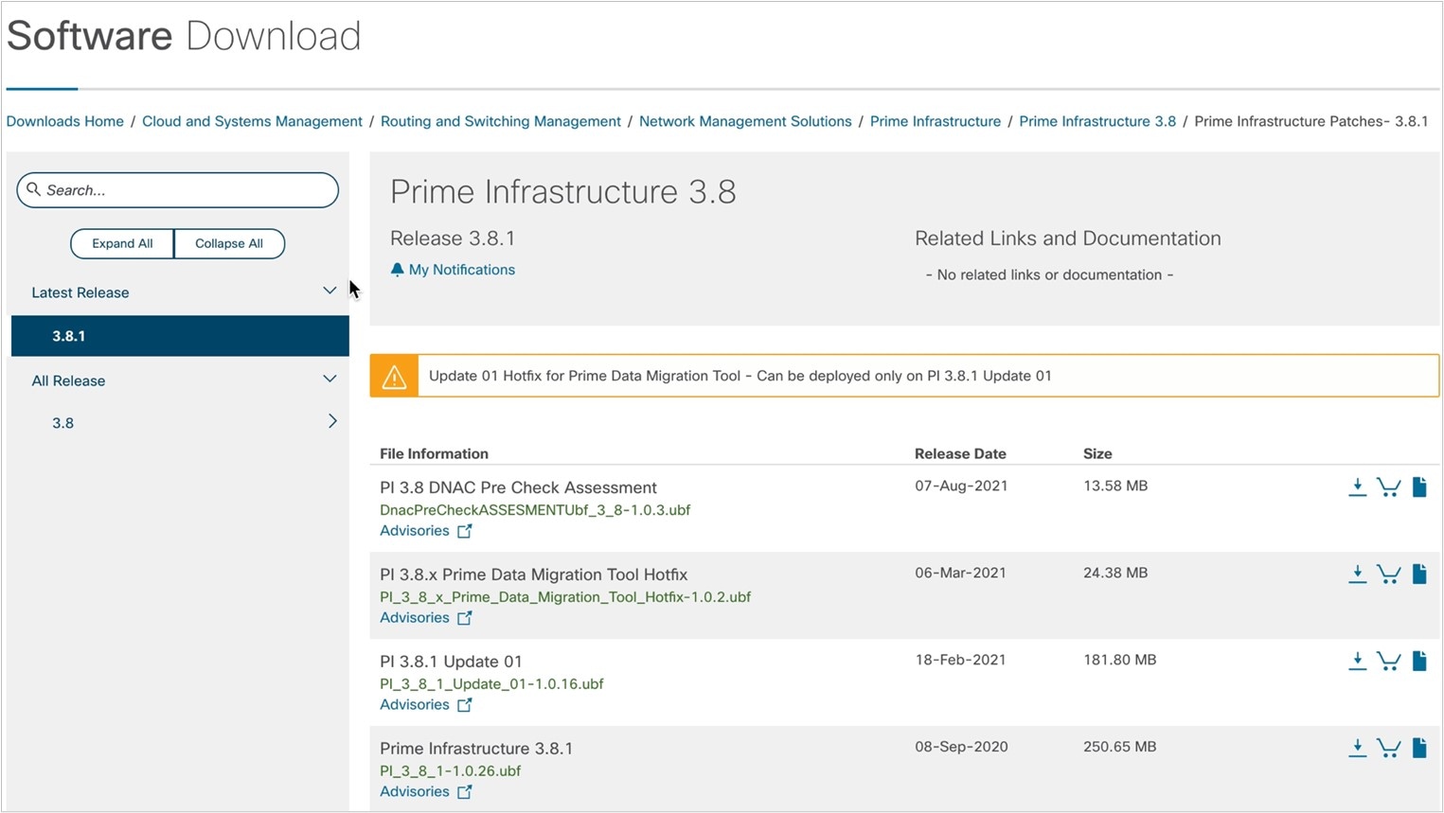Image resolution: width=1444 pixels, height=813 pixels.
Task: Add Prime Infrastructure 3.8.1 to cart
Action: [1388, 749]
